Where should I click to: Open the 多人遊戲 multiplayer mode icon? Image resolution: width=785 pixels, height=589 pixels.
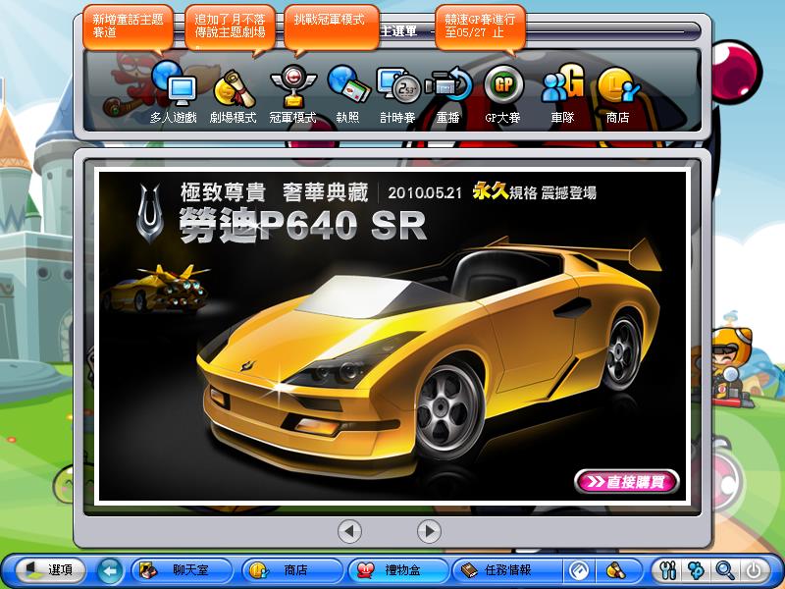174,92
